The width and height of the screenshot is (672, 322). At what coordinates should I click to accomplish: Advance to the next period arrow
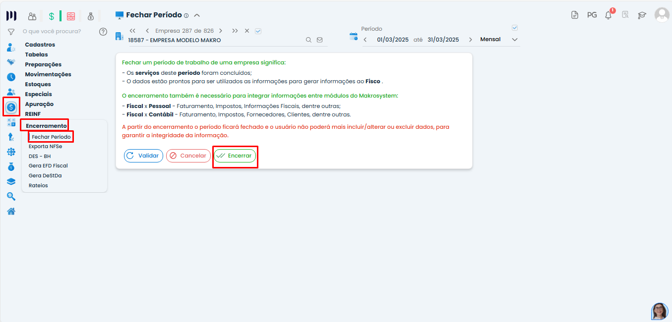[x=471, y=40]
